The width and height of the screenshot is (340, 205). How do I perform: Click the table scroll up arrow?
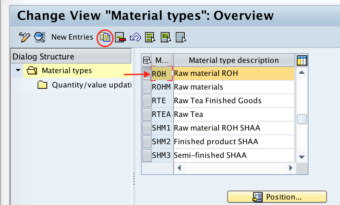coord(302,72)
